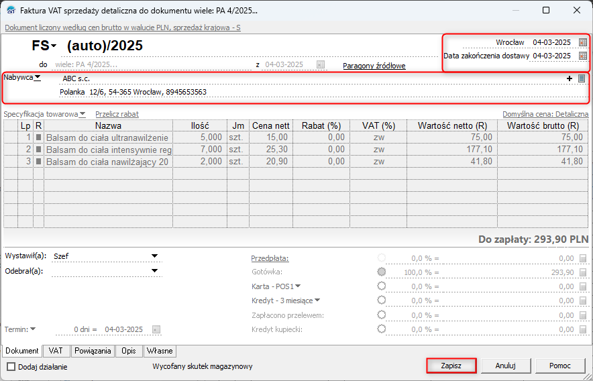Open Paragony źródłowe link
The height and width of the screenshot is (381, 593).
[374, 66]
